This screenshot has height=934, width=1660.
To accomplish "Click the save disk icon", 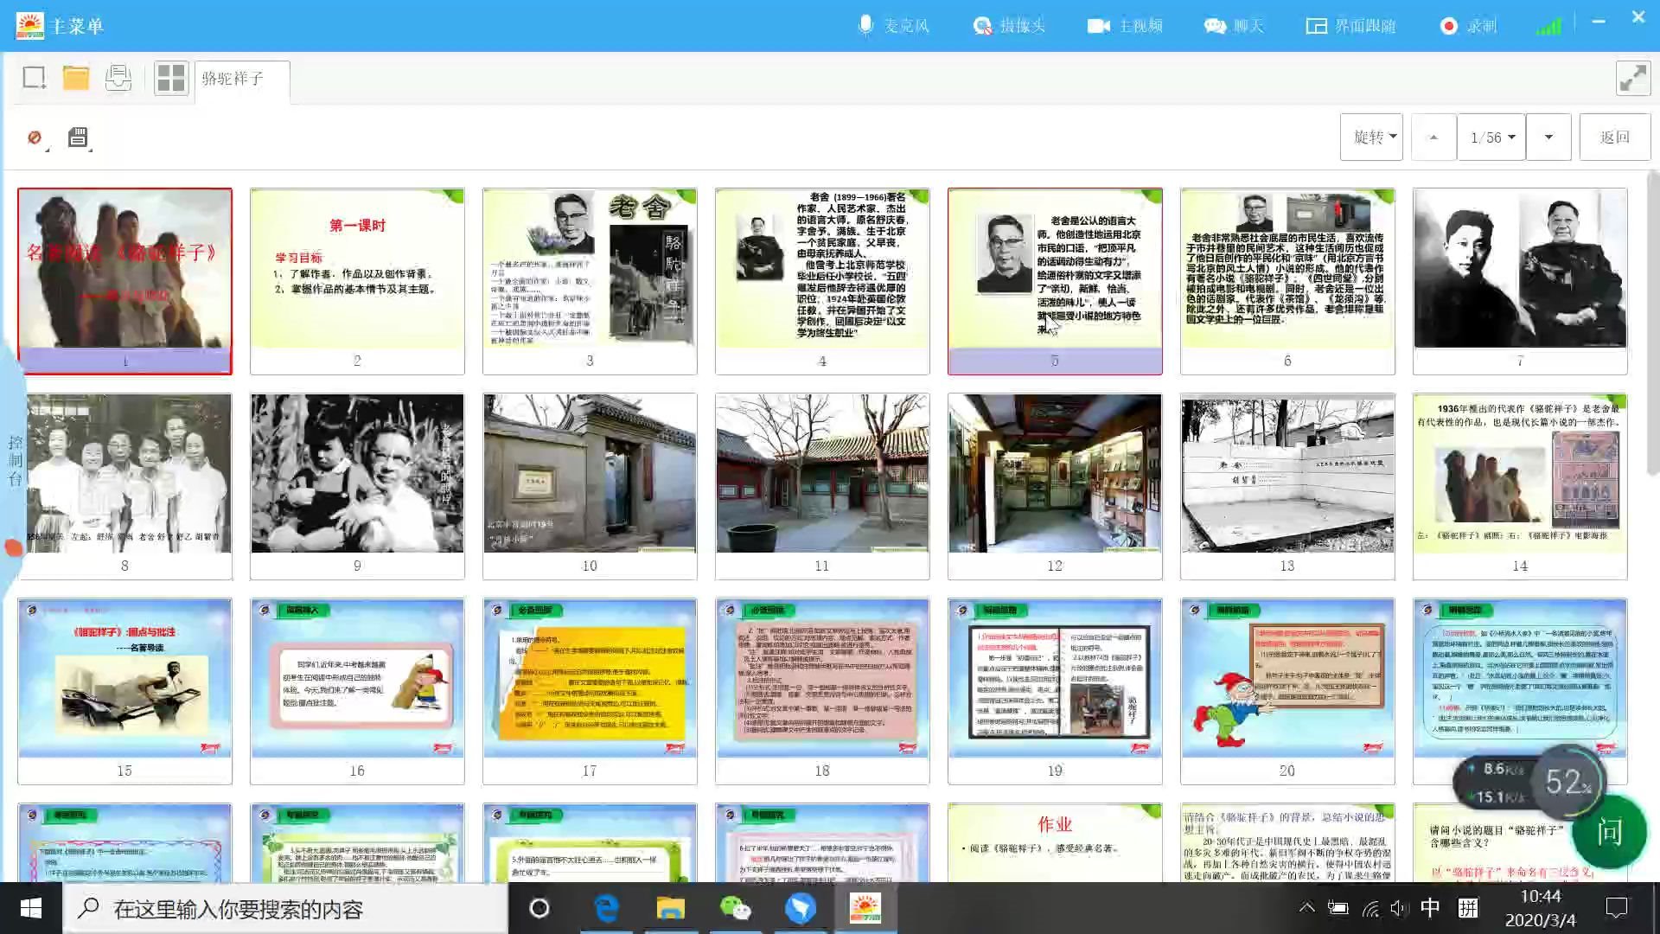I will (78, 138).
